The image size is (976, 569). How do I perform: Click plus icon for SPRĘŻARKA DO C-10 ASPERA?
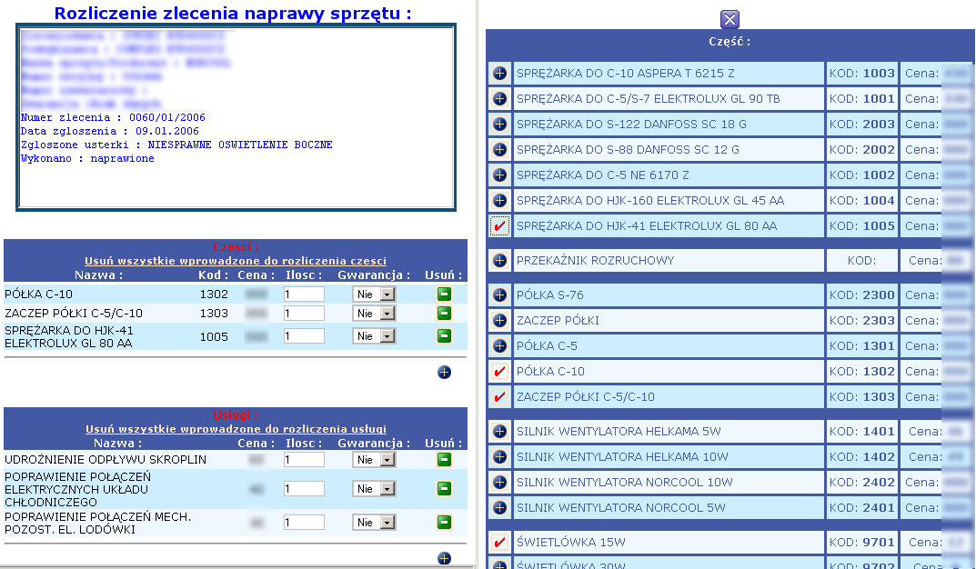[499, 74]
